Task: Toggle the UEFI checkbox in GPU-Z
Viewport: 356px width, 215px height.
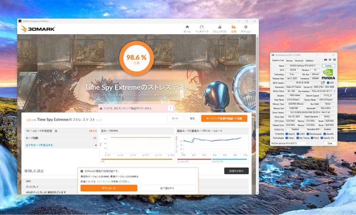Action: pyautogui.click(x=328, y=83)
